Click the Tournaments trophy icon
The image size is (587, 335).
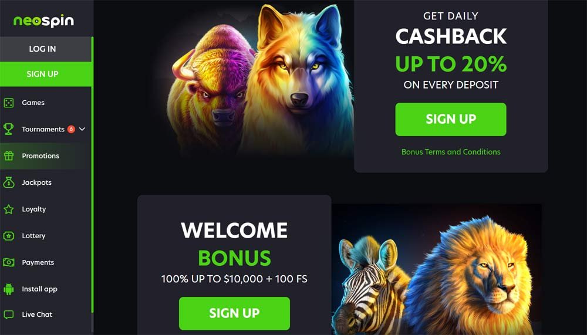coord(9,129)
